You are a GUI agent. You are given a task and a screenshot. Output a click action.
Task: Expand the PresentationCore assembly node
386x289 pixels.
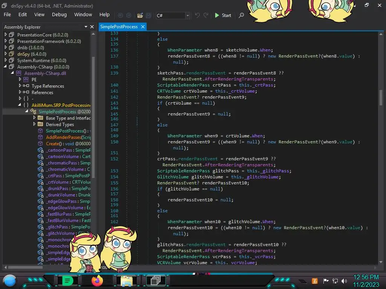pyautogui.click(x=6, y=35)
